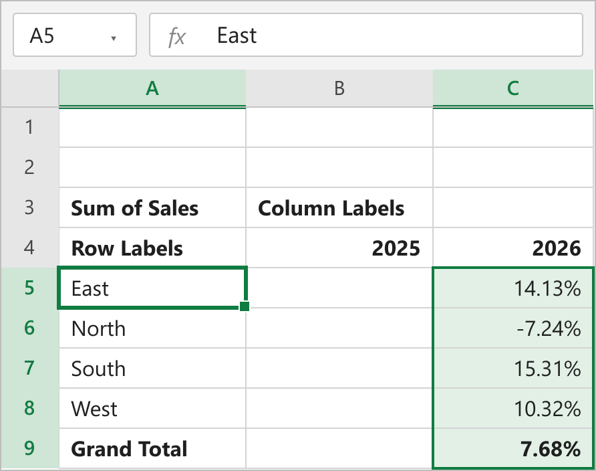Select row 4 header

(29, 248)
